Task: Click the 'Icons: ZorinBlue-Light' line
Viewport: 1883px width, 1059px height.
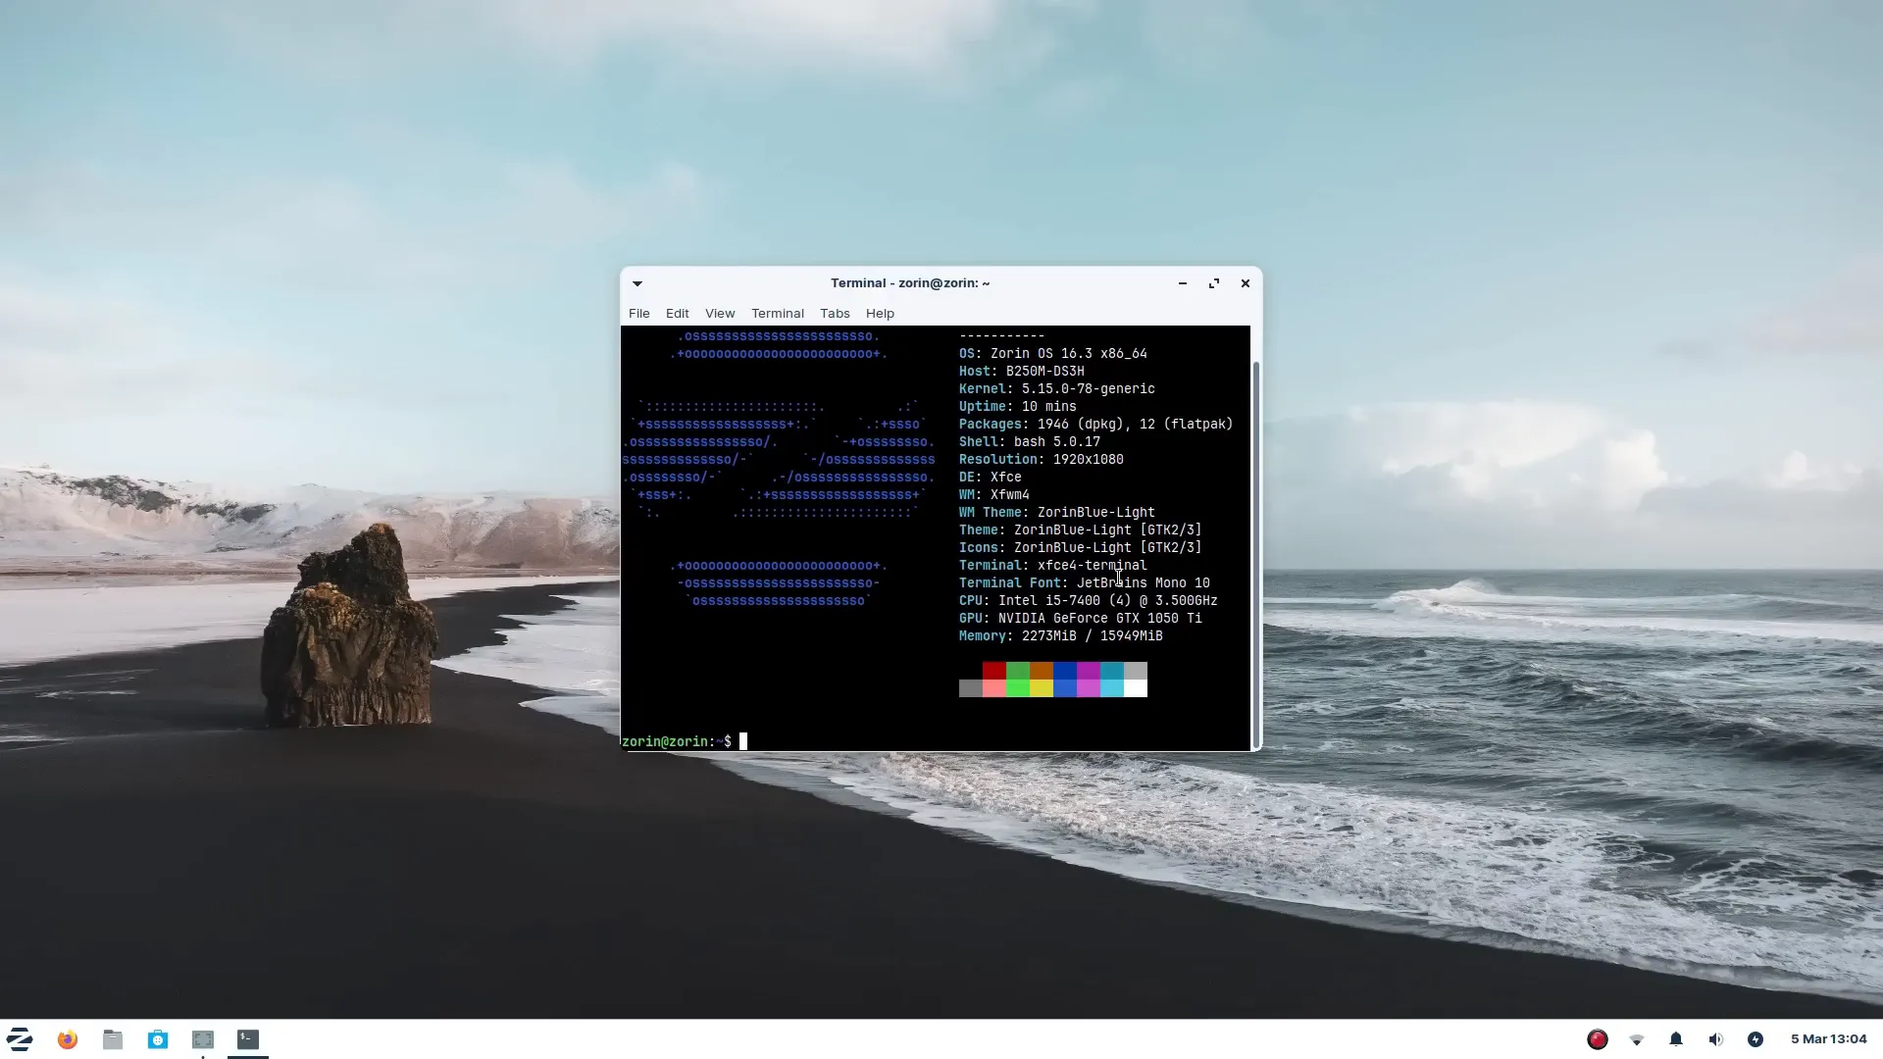Action: point(1081,548)
